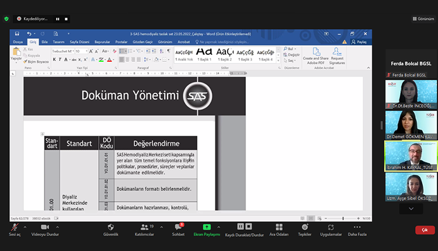Open Uygulamalar apps panel
Screen dimensions: 438x251
(331, 226)
